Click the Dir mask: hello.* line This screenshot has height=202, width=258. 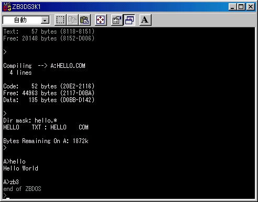coord(30,120)
